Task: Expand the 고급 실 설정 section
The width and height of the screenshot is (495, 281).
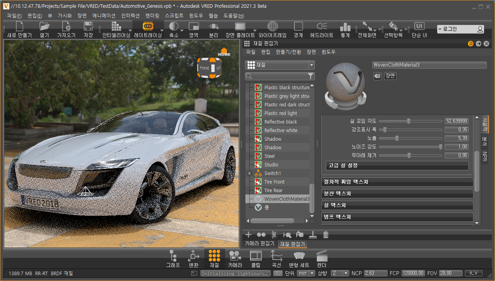Action: tap(397, 166)
